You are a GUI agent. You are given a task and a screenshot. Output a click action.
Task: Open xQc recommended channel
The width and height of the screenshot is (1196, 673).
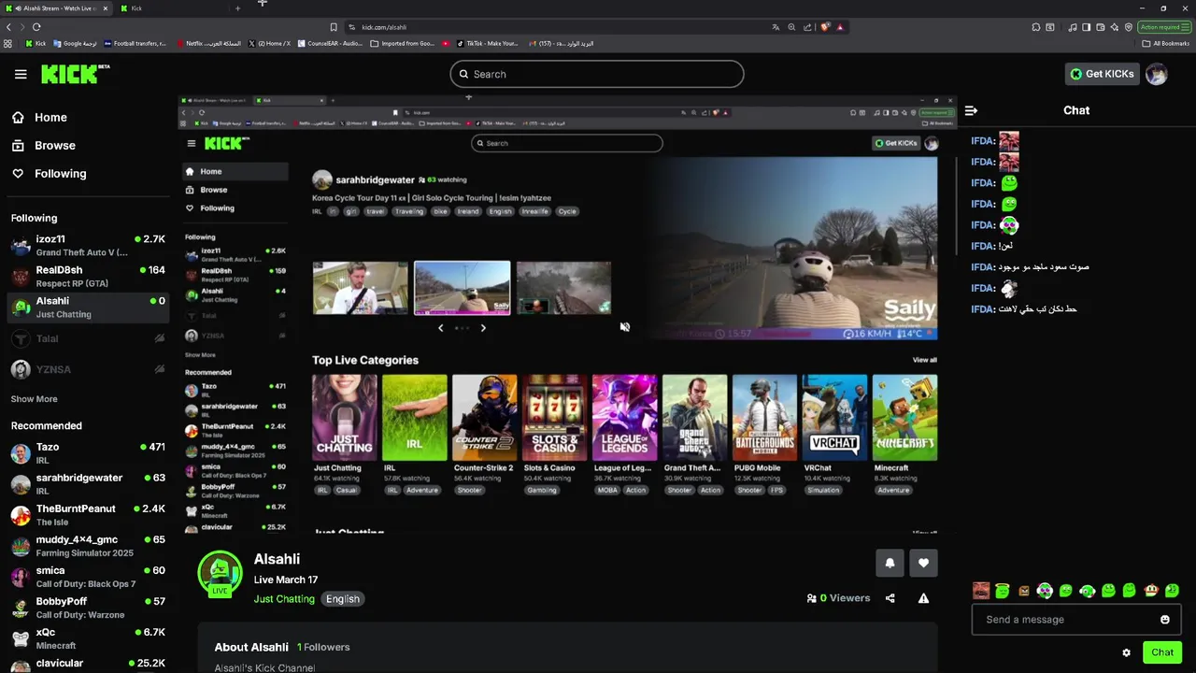pos(89,638)
